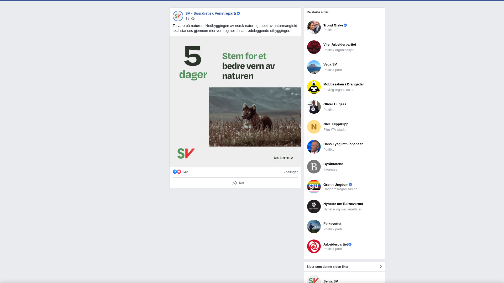This screenshot has height=283, width=504.
Task: Open Byråkratene grey B avatar
Action: coord(314,167)
